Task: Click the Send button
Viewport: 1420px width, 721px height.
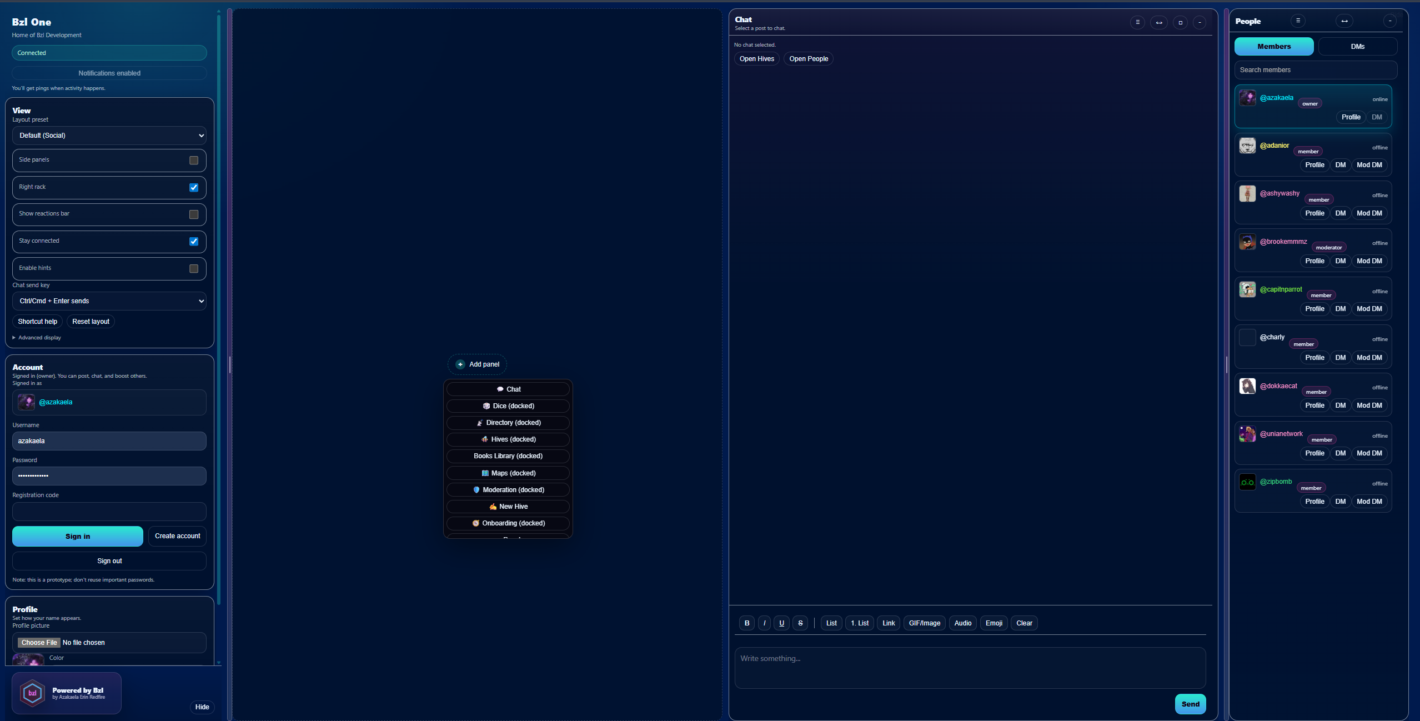Action: (x=1190, y=704)
